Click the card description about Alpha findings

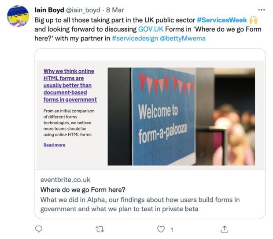140,204
